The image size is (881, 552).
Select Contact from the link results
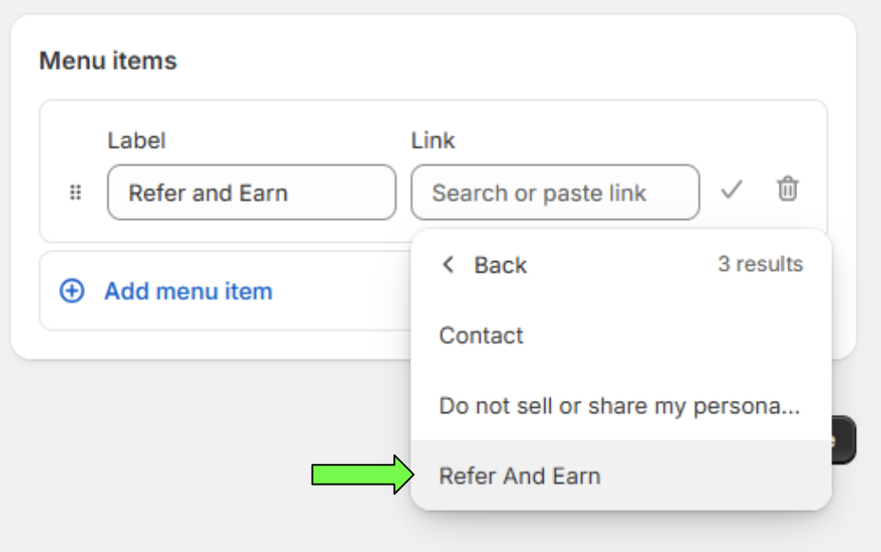pos(621,335)
